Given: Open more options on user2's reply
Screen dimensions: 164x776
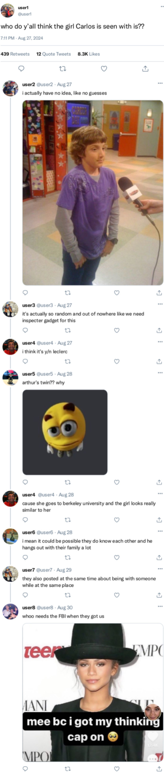Looking at the screenshot, I should [x=160, y=83].
